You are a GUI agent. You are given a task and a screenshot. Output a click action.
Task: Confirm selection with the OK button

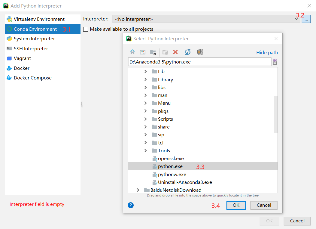pyautogui.click(x=236, y=205)
